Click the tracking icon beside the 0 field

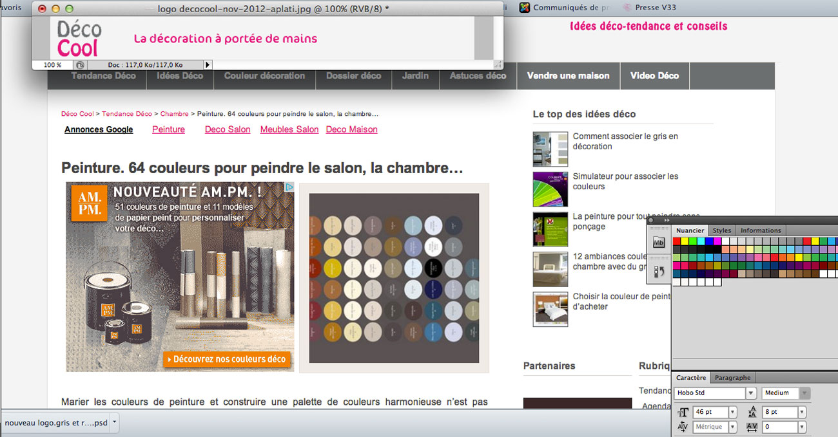(751, 427)
